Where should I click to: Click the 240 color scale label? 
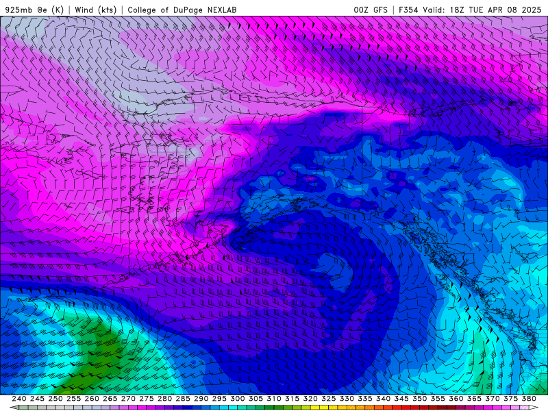pos(19,399)
